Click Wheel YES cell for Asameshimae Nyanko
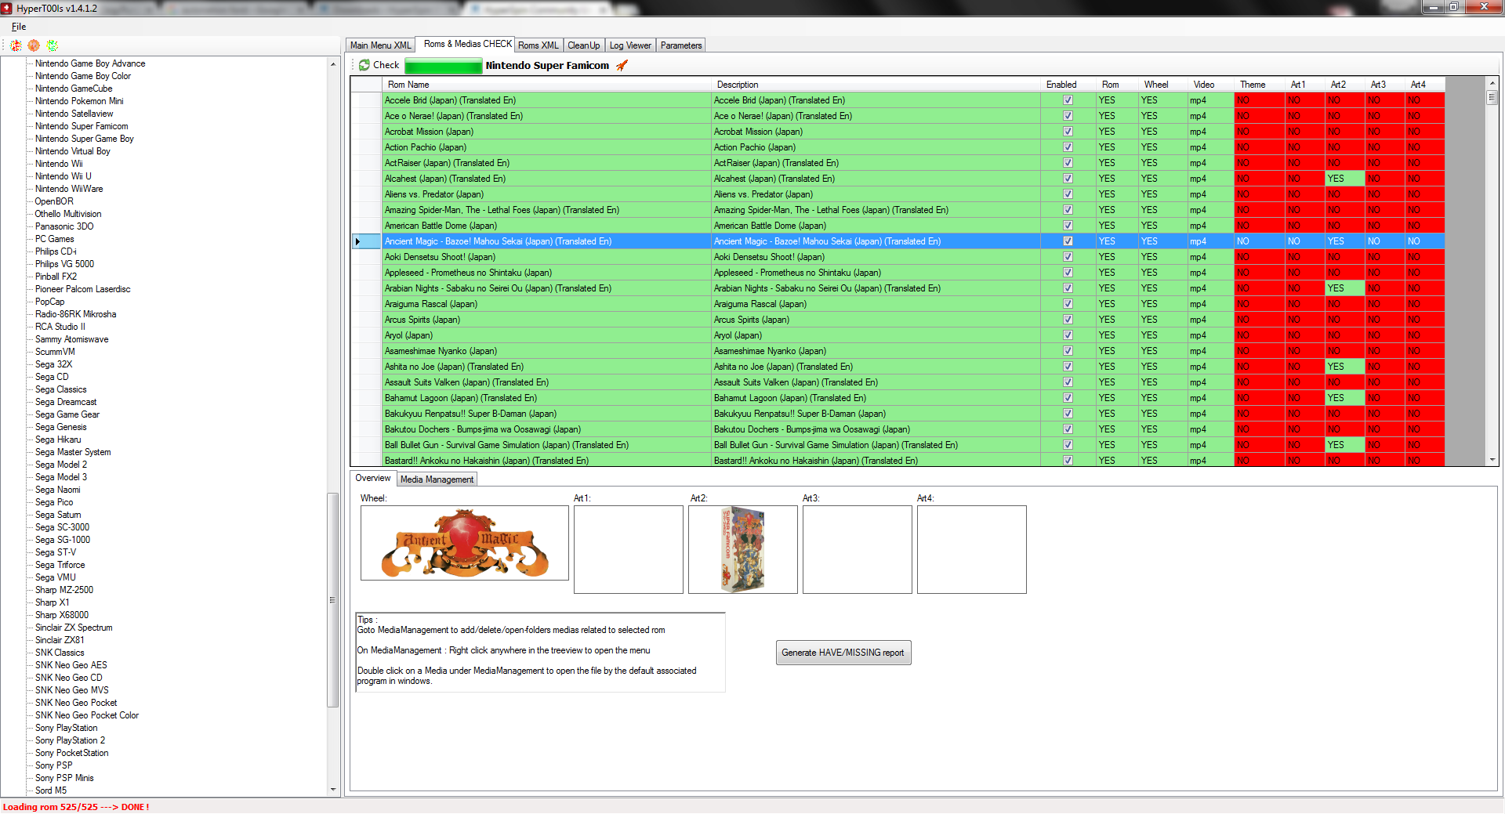 (x=1162, y=351)
